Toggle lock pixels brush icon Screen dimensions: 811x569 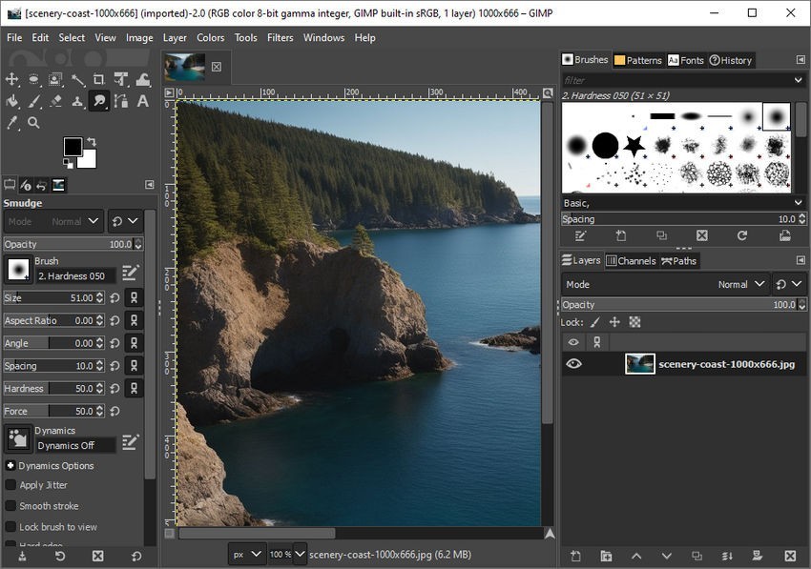pyautogui.click(x=594, y=322)
